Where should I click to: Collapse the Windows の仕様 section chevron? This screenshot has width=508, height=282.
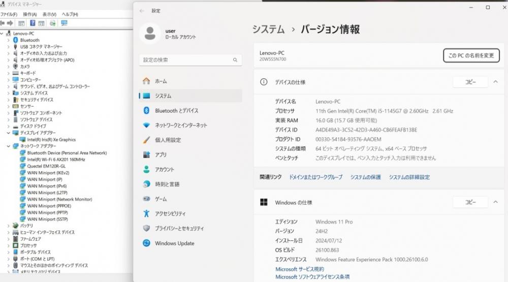point(495,202)
